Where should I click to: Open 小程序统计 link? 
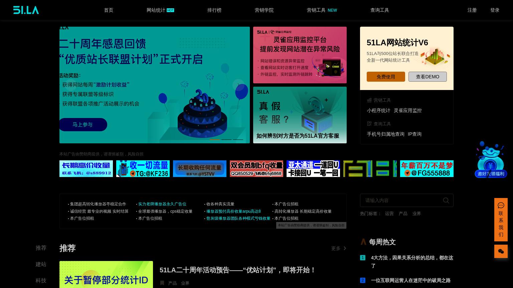379,110
